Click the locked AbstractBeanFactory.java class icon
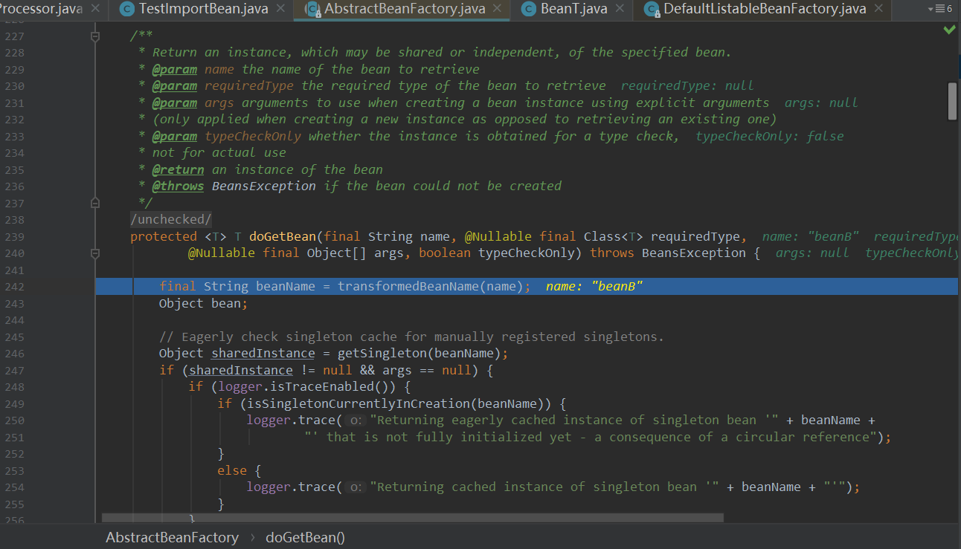Viewport: 961px width, 549px height. point(312,9)
